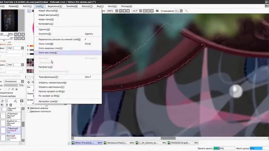Open the Фильтр menu
Screen dimensions: 269x151
pos(87,6)
